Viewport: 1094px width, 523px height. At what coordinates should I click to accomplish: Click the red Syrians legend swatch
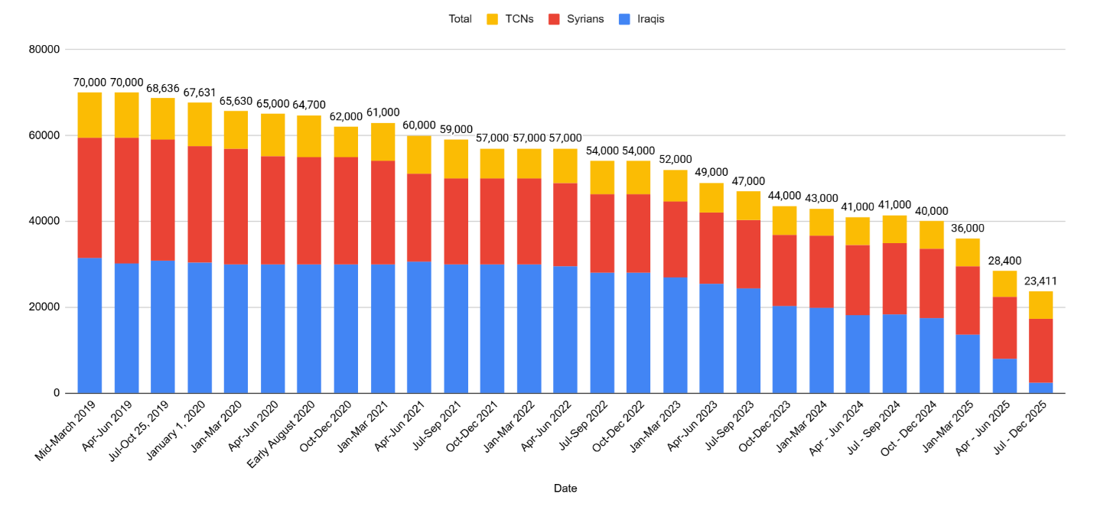(x=555, y=19)
